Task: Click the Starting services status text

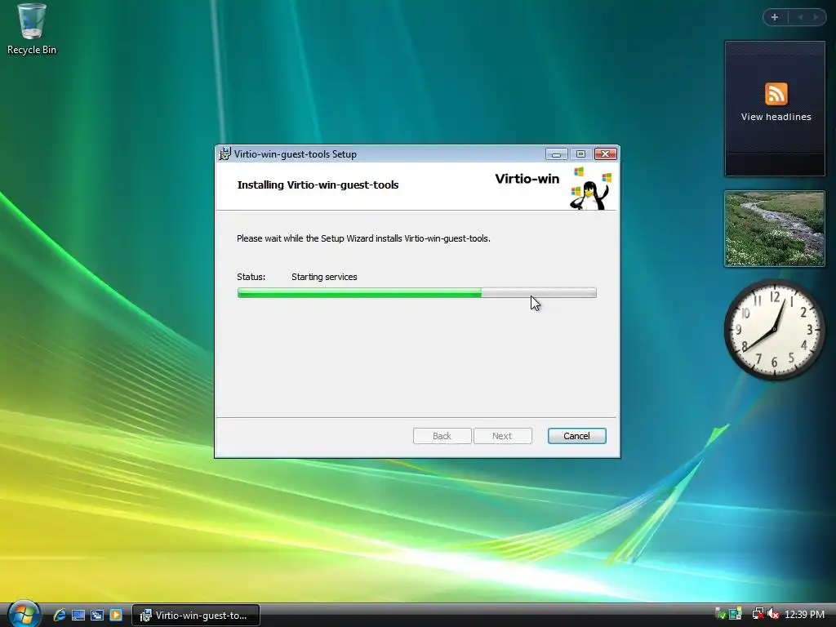Action: tap(324, 277)
